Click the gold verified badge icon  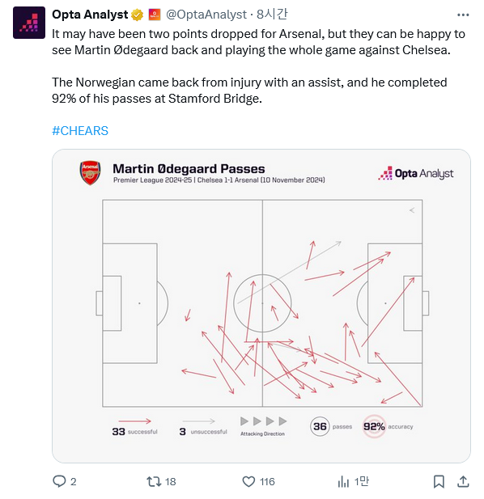(x=138, y=15)
